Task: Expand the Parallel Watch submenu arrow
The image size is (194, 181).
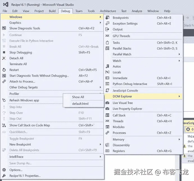Action: coord(179,54)
